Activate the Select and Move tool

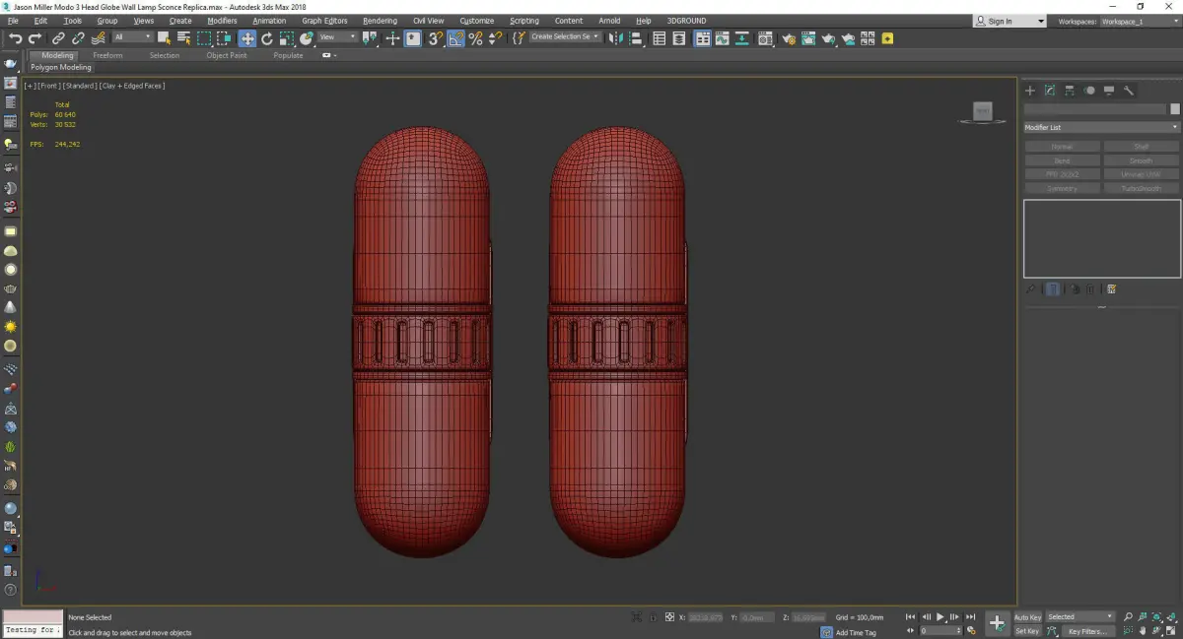[246, 38]
